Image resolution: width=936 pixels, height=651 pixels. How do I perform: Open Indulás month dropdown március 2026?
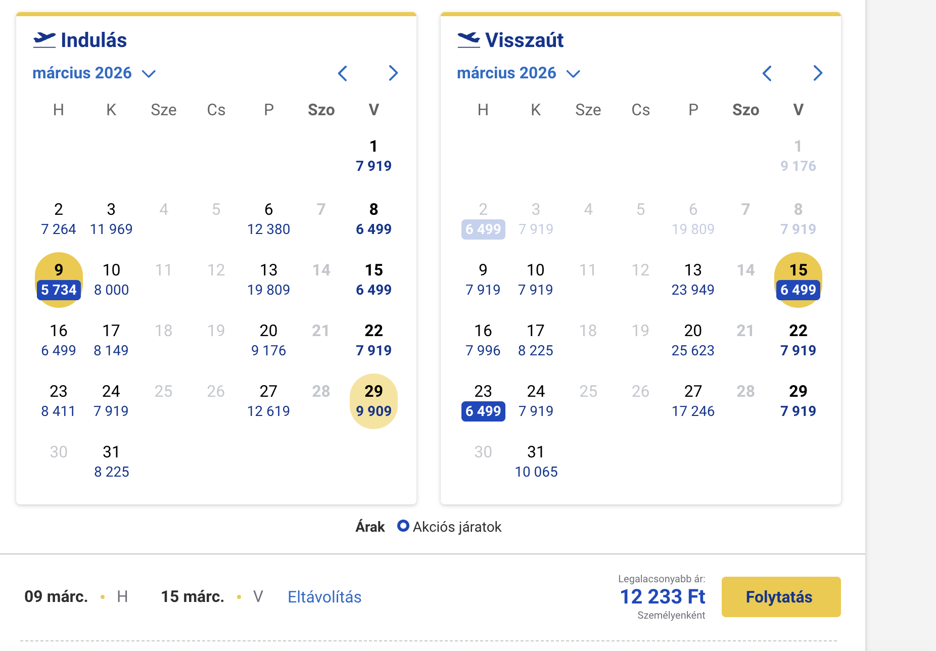[x=94, y=73]
